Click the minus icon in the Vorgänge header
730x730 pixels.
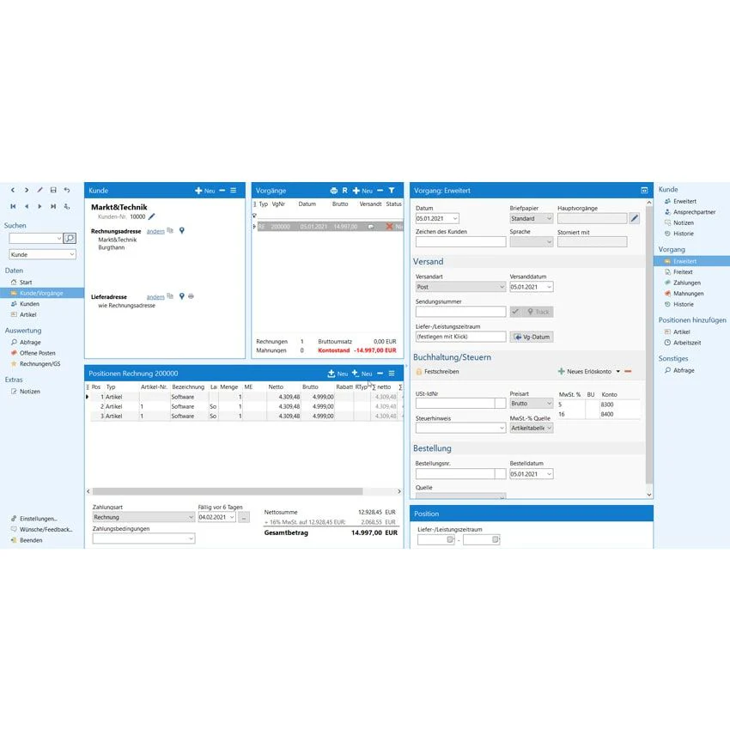(380, 191)
